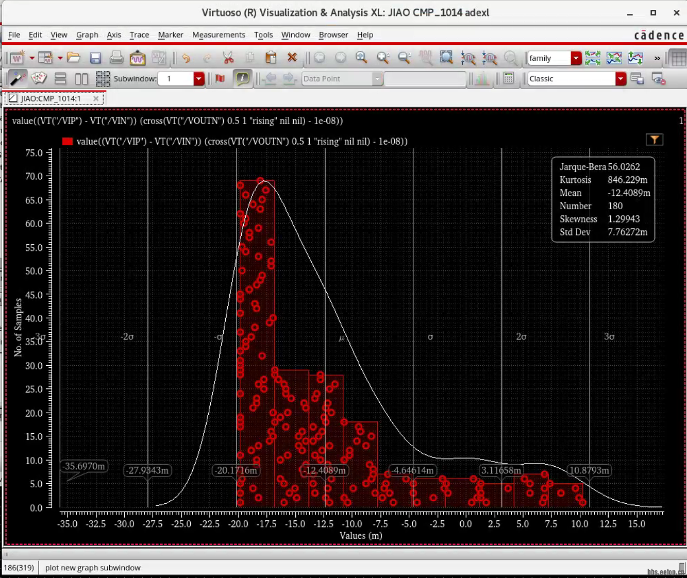
Task: Click the Print graph icon
Action: pos(116,58)
